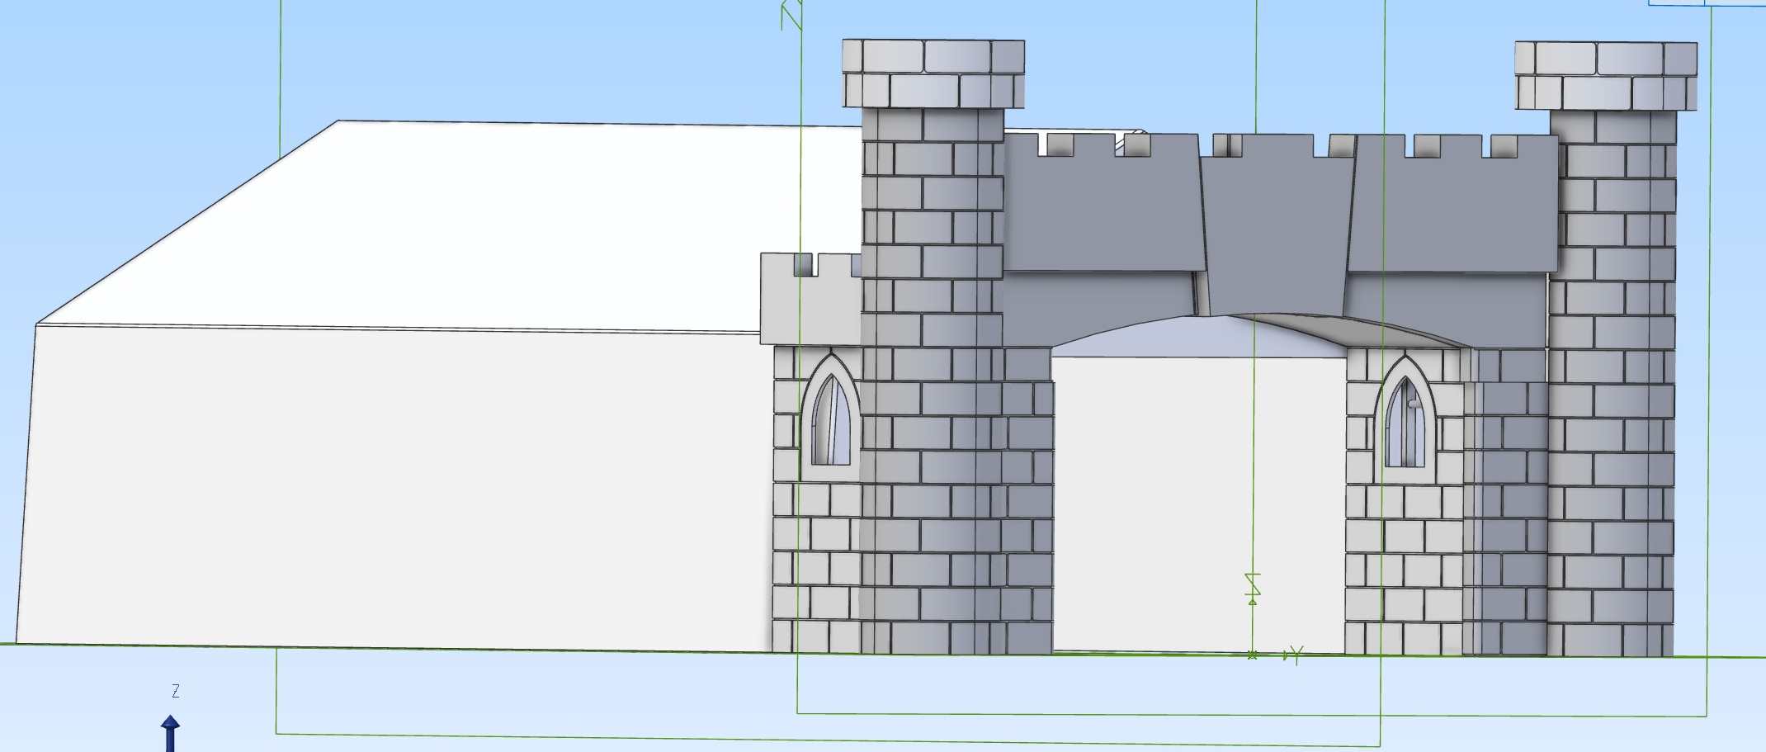This screenshot has height=752, width=1766.
Task: Click the crenellated top of the right tower
Action: point(1605,76)
